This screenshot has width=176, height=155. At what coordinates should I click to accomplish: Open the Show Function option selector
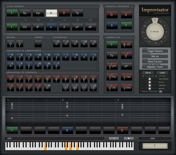[x=155, y=62]
